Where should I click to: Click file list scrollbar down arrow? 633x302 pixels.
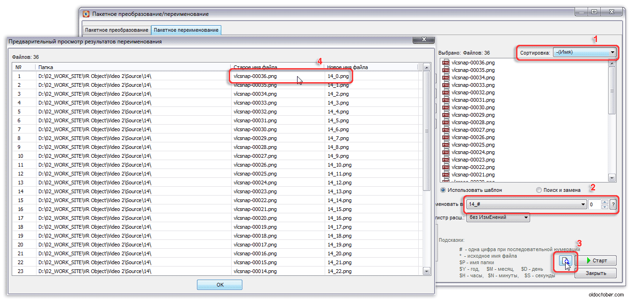612,177
